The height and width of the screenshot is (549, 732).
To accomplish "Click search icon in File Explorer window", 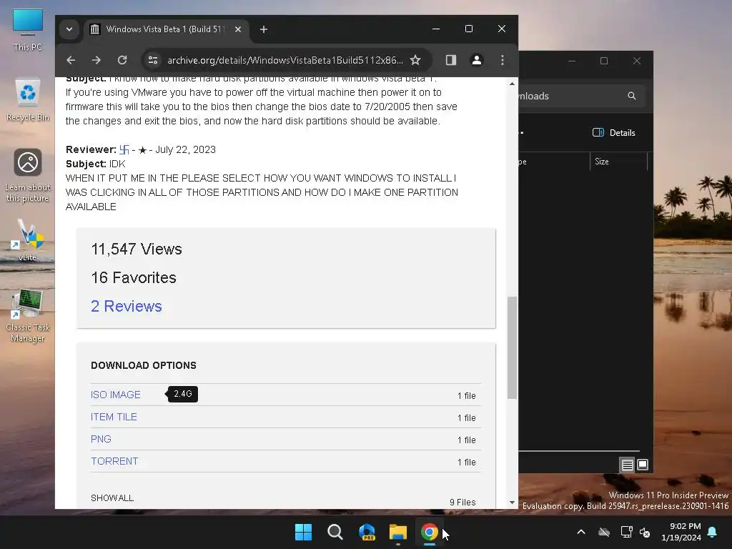I will tap(632, 96).
